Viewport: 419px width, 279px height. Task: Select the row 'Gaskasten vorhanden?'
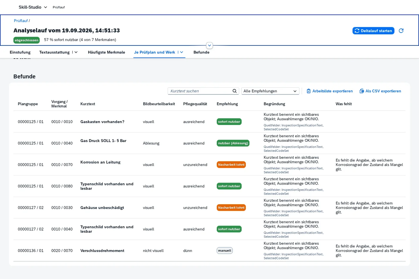[209, 122]
